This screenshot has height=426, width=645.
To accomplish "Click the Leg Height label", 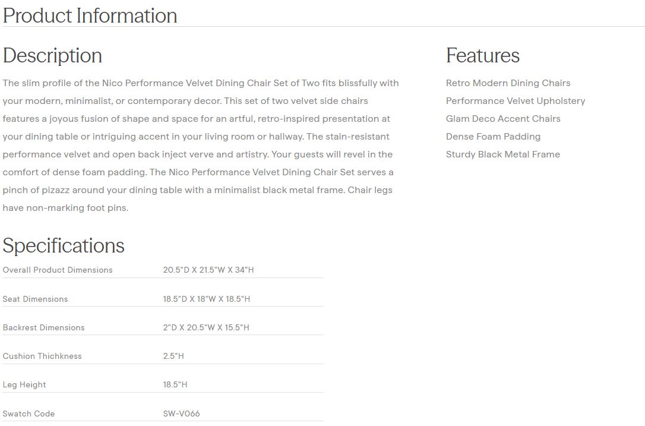I will pos(24,384).
